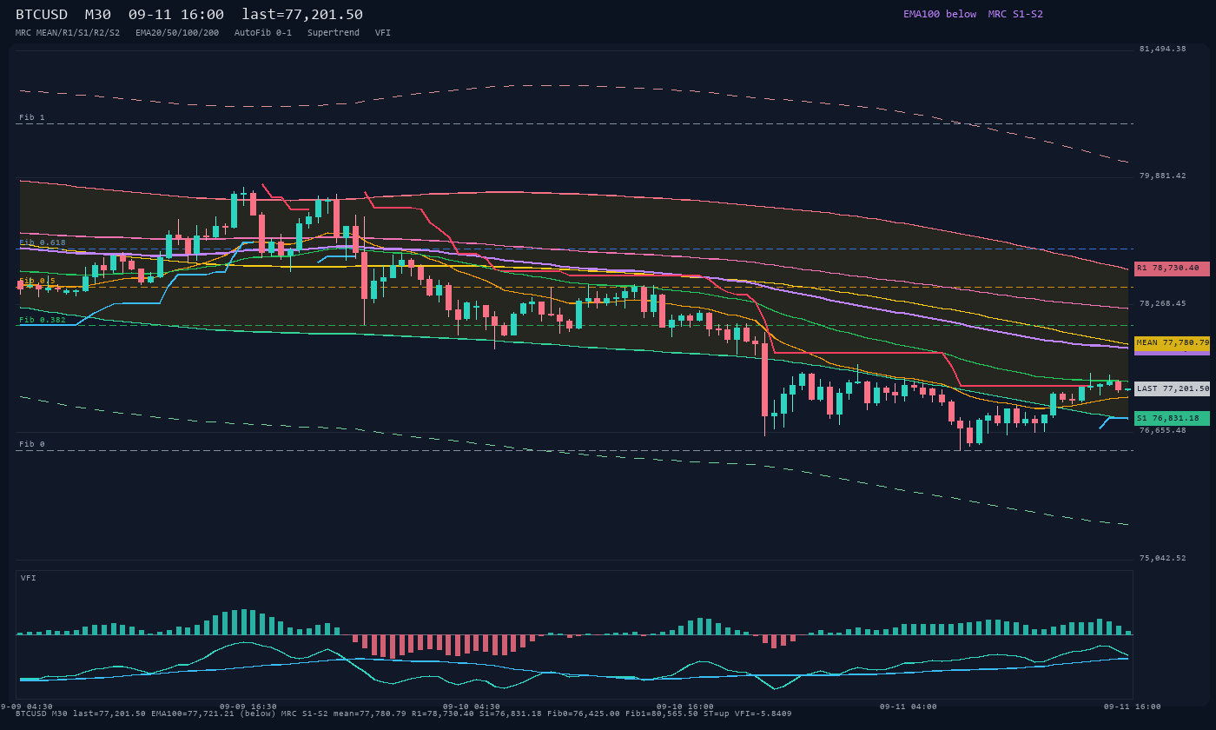Click the 81,494.38 price axis label
Image resolution: width=1216 pixels, height=730 pixels.
click(x=1162, y=49)
